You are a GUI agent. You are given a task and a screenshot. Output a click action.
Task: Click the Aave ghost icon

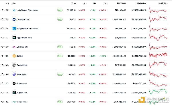14,74
